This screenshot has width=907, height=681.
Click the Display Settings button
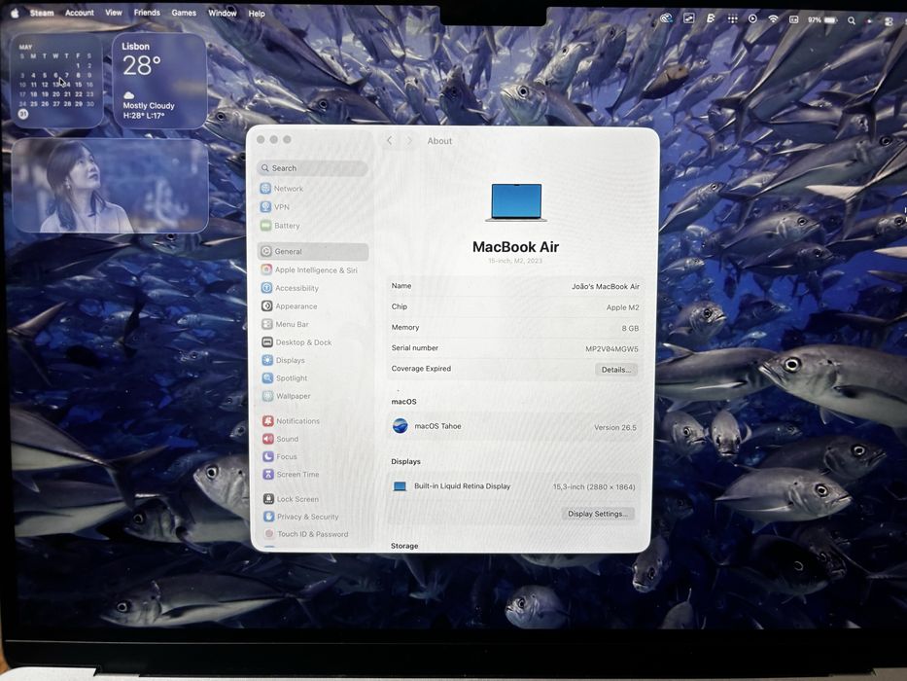pyautogui.click(x=598, y=514)
